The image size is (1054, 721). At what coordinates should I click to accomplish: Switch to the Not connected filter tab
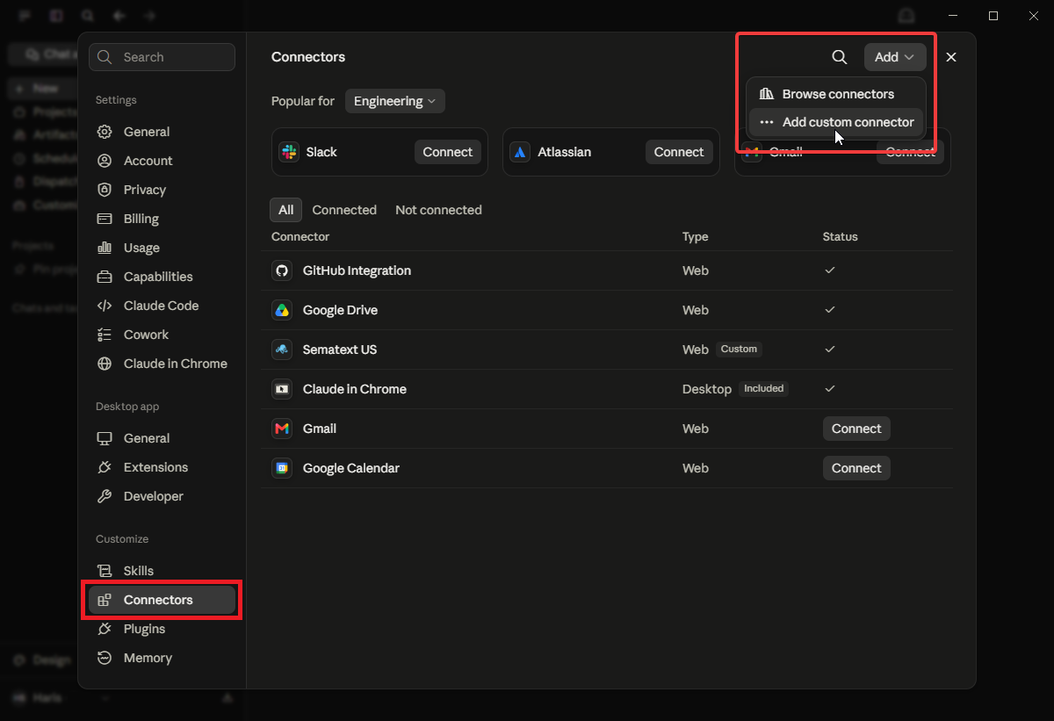pos(438,210)
